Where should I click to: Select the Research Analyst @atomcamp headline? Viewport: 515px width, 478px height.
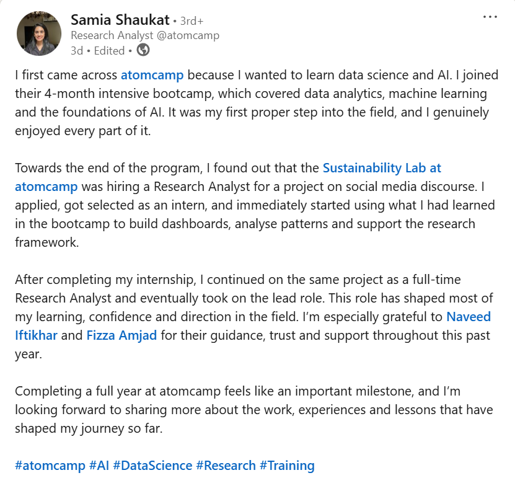click(x=145, y=35)
